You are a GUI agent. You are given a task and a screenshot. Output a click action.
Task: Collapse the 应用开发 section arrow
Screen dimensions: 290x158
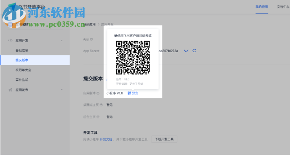click(62, 41)
